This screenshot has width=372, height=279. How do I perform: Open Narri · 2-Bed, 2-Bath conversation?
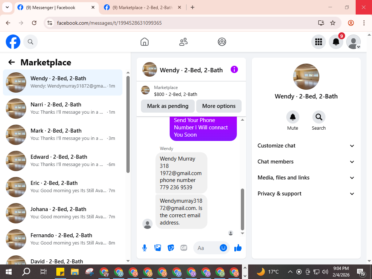point(62,108)
